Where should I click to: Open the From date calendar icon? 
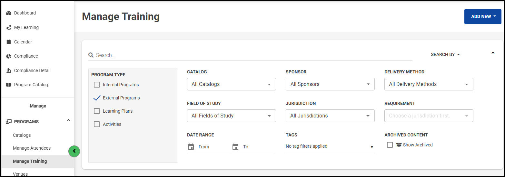point(191,147)
